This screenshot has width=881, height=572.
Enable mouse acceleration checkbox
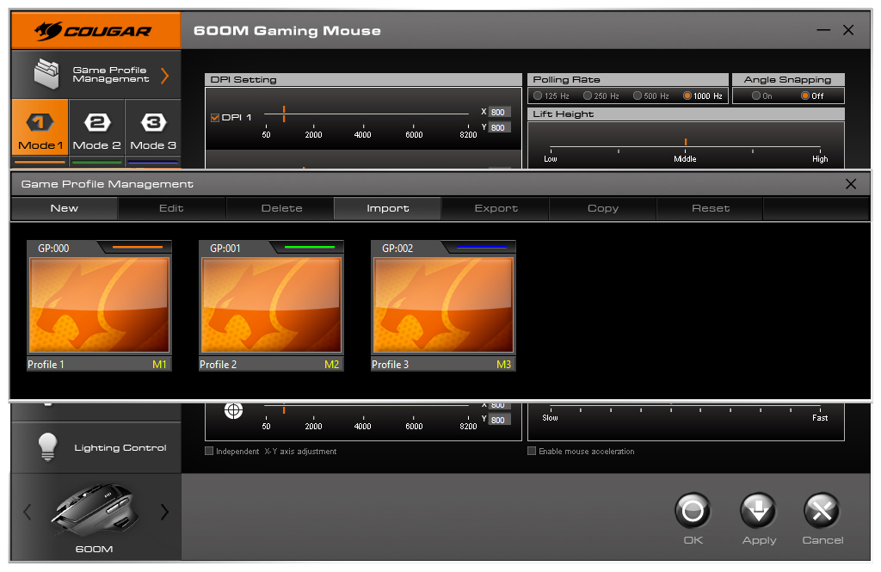click(x=532, y=451)
